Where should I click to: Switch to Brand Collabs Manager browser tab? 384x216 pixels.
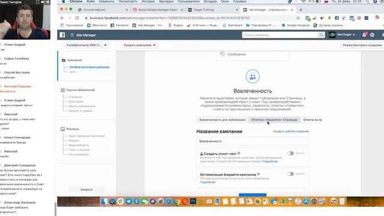(x=158, y=10)
